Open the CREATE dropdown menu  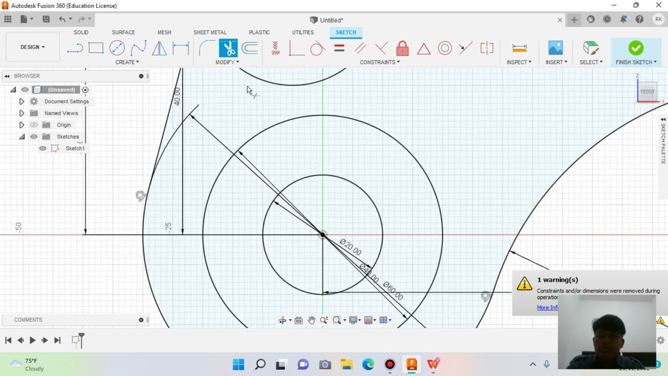click(127, 62)
